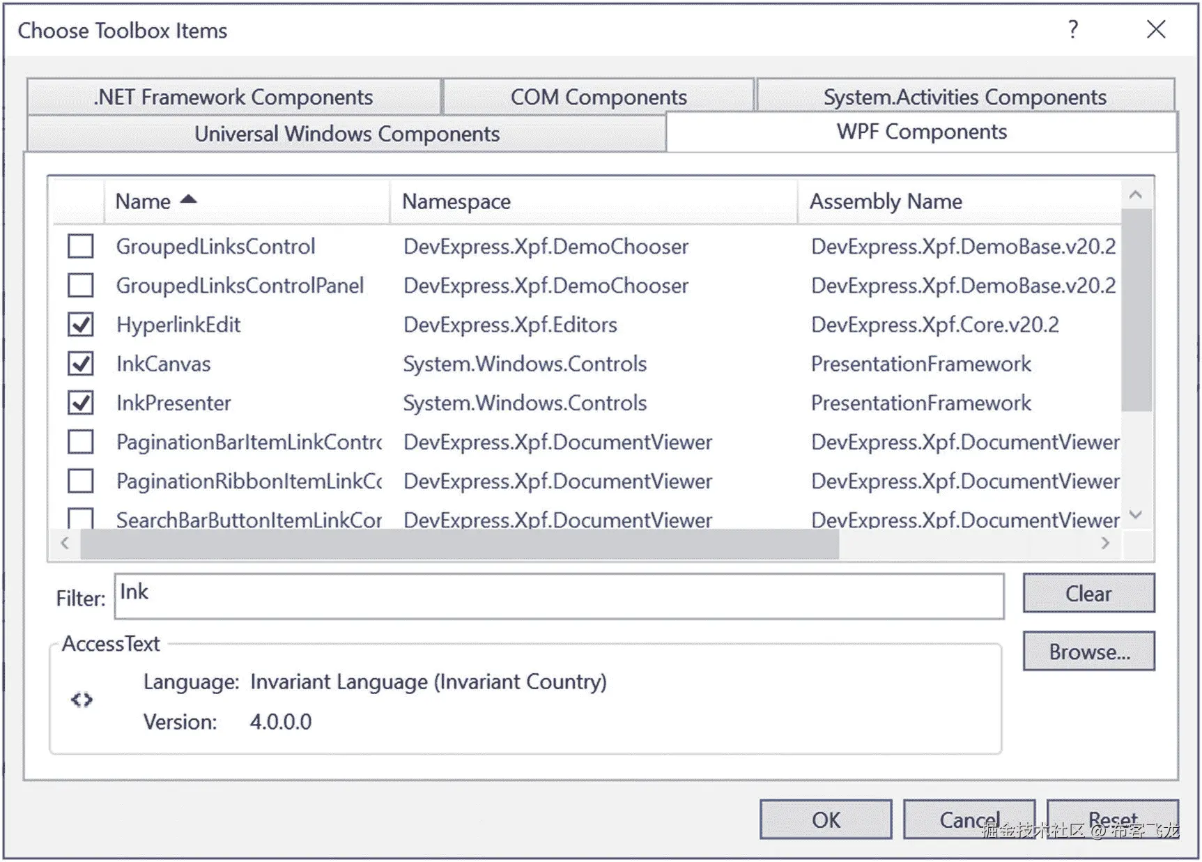Screen dimensions: 1202x862
Task: Click the horizontal scrollbar thumb
Action: (x=460, y=544)
